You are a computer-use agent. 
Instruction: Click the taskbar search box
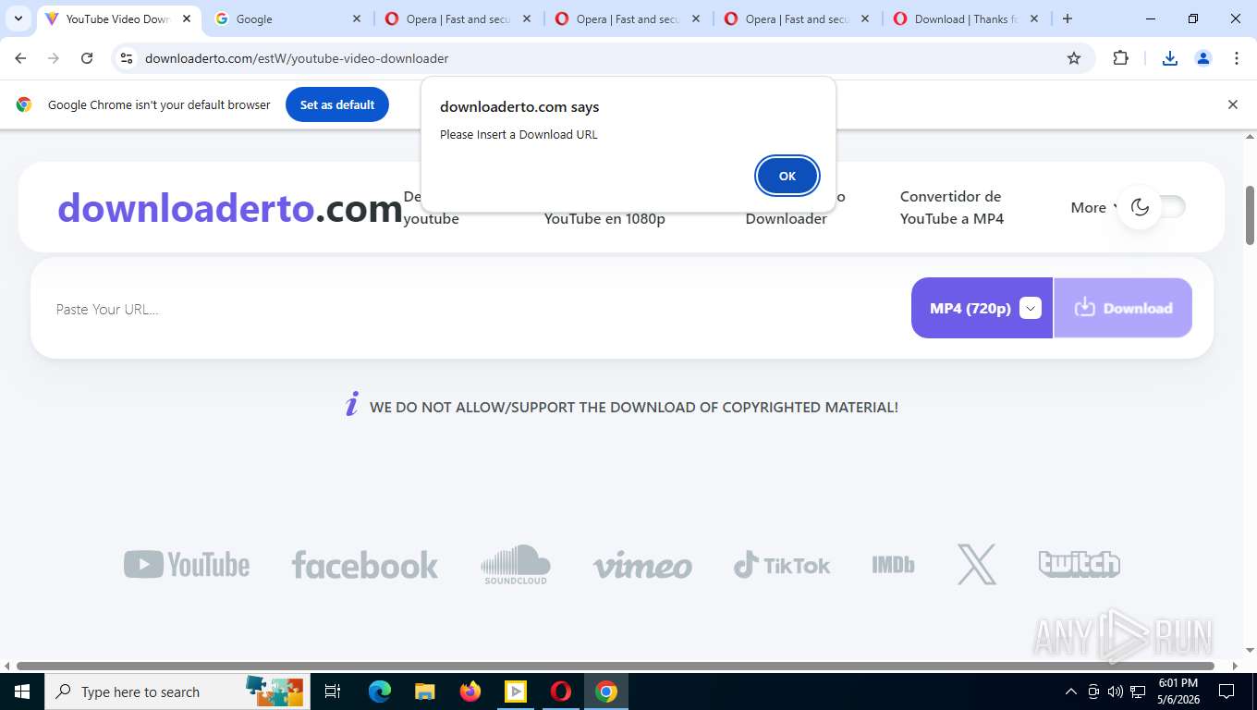[x=176, y=692]
